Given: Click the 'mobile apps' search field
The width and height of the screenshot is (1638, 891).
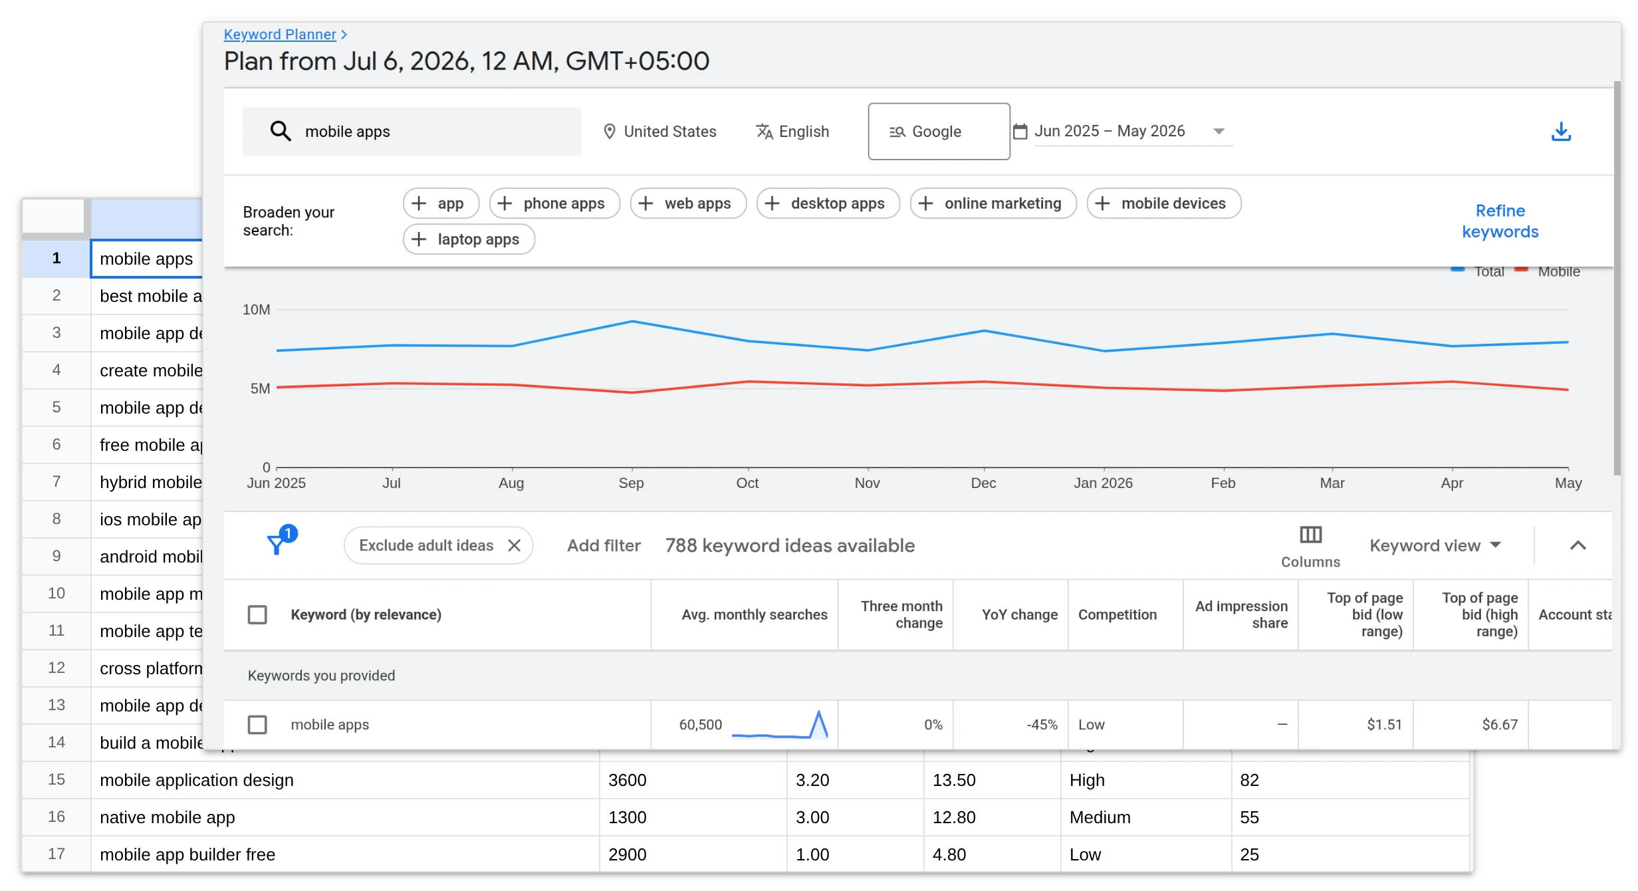Looking at the screenshot, I should pos(411,132).
